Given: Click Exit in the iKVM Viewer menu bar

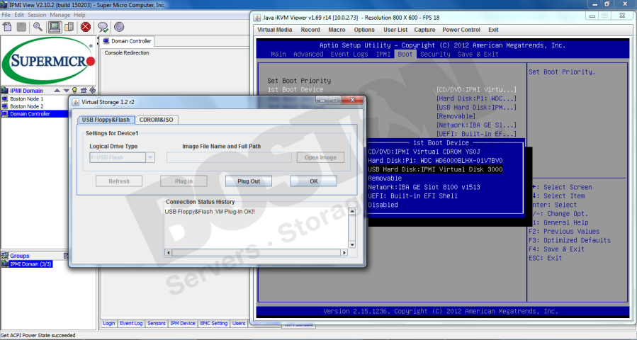Looking at the screenshot, I should click(x=493, y=30).
